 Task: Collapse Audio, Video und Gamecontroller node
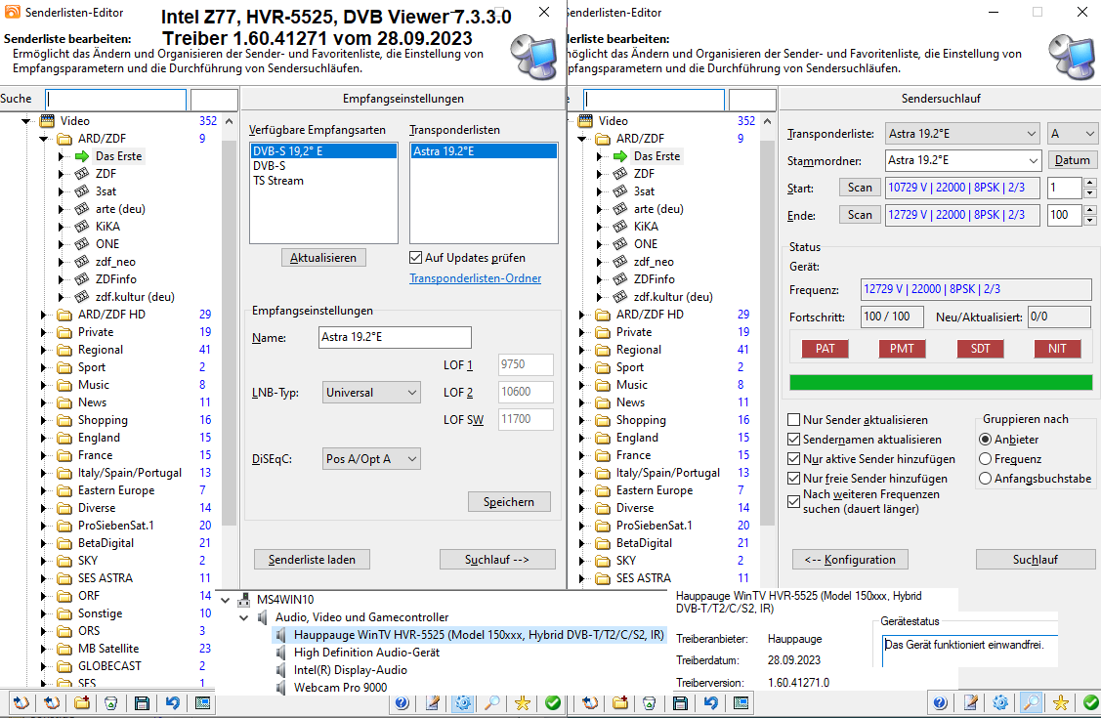[243, 617]
